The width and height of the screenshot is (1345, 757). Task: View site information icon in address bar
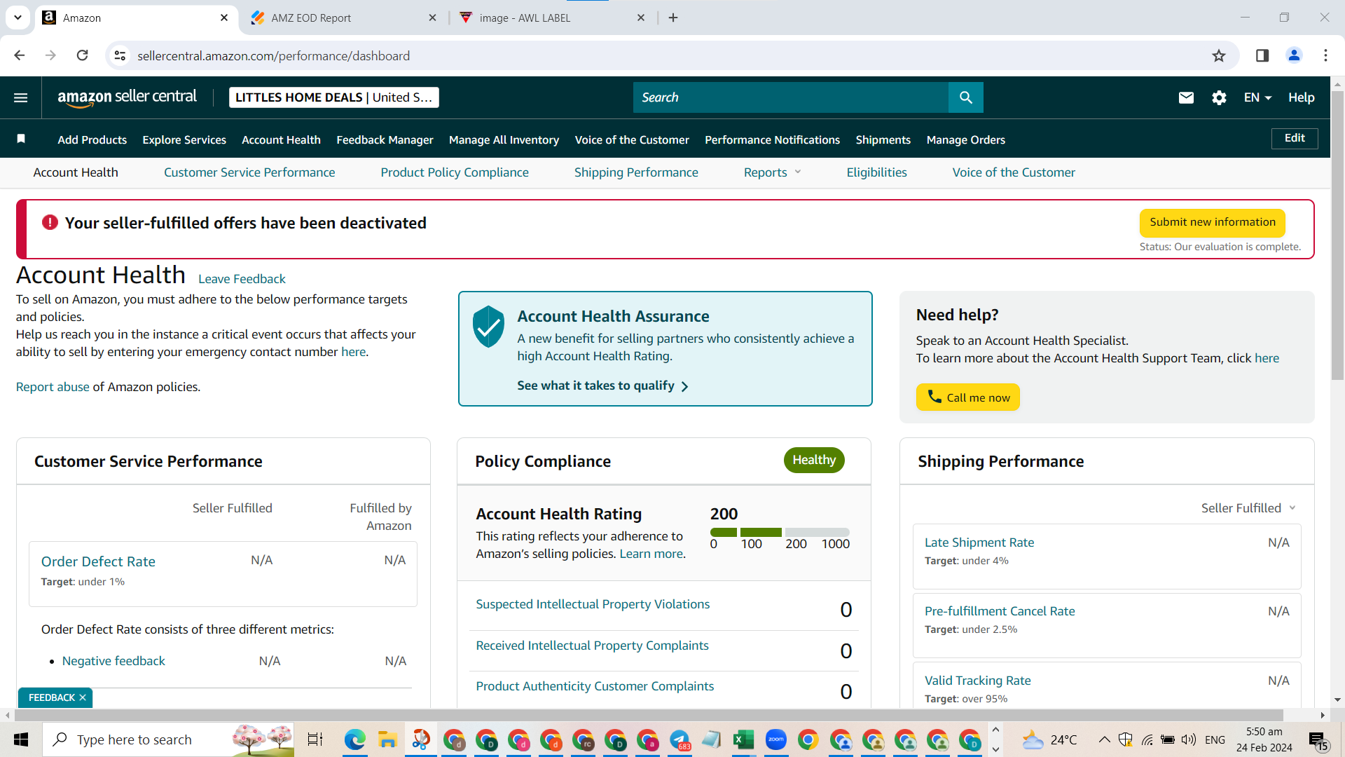click(120, 55)
